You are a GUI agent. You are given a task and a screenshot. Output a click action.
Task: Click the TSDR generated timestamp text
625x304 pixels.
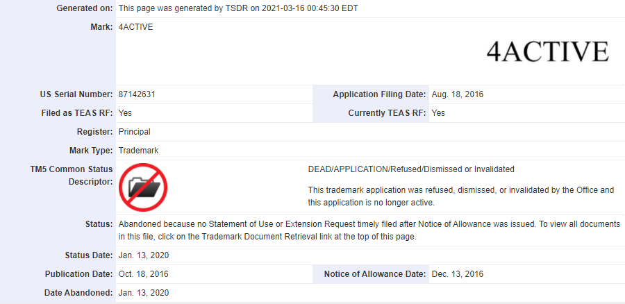pos(238,8)
